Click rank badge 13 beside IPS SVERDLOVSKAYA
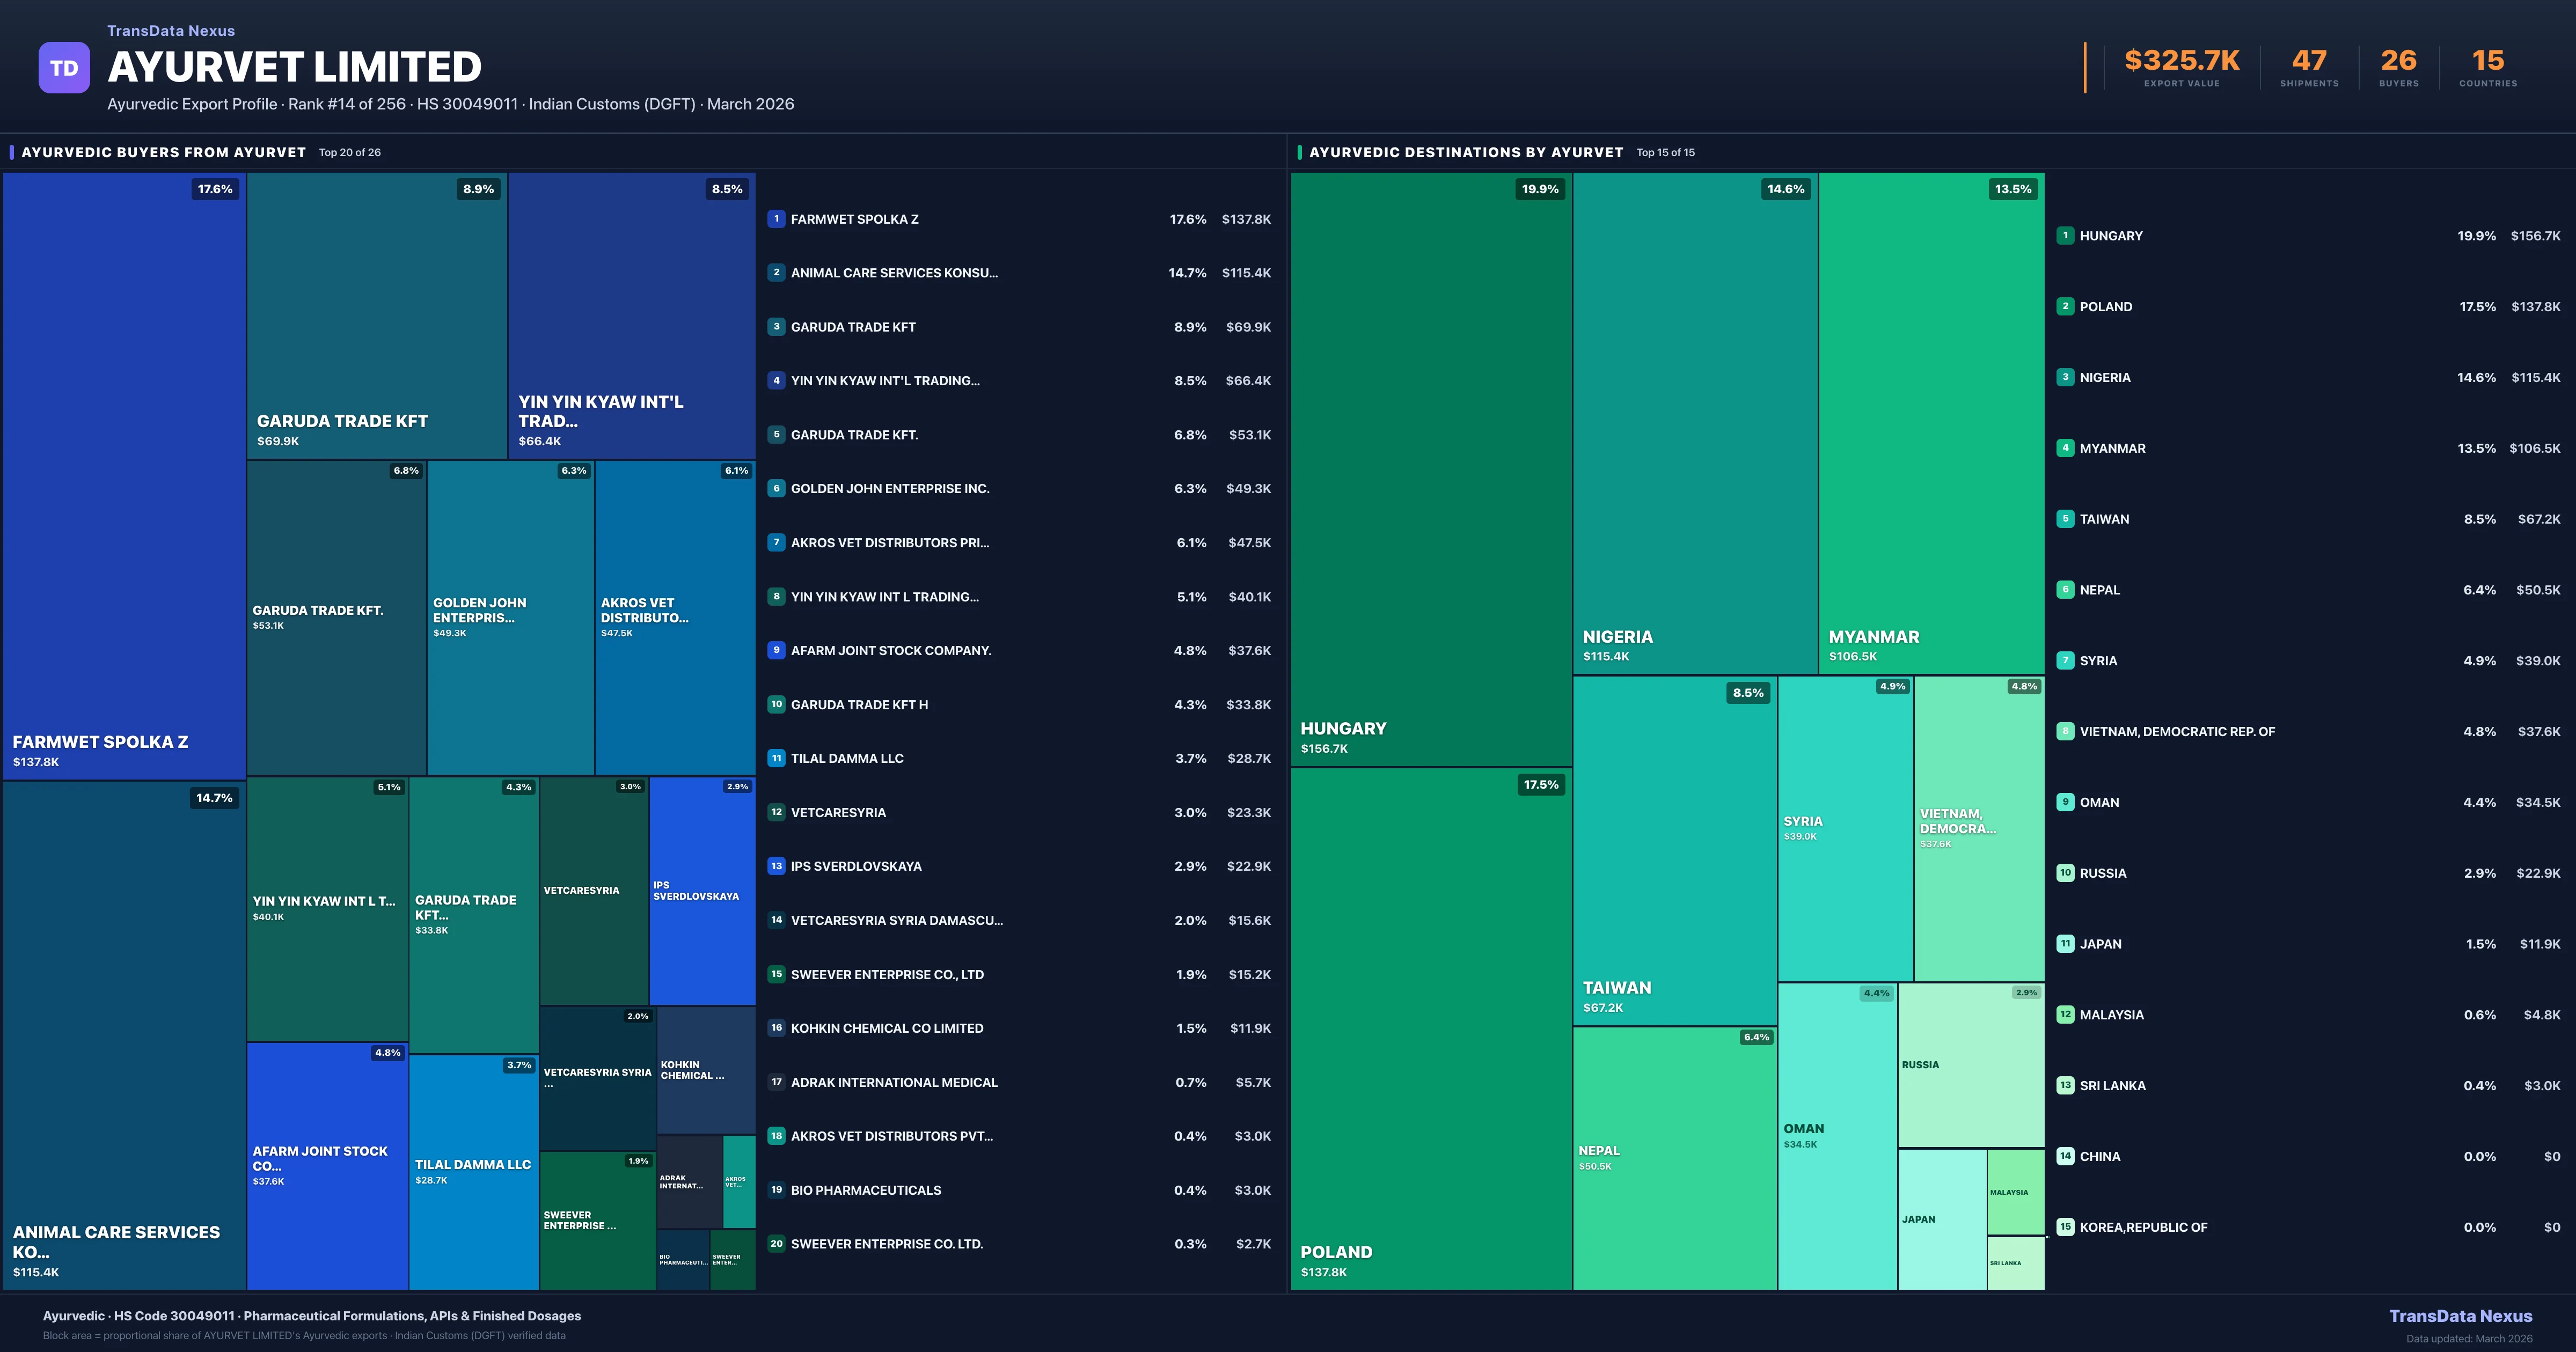This screenshot has height=1352, width=2576. 776,866
